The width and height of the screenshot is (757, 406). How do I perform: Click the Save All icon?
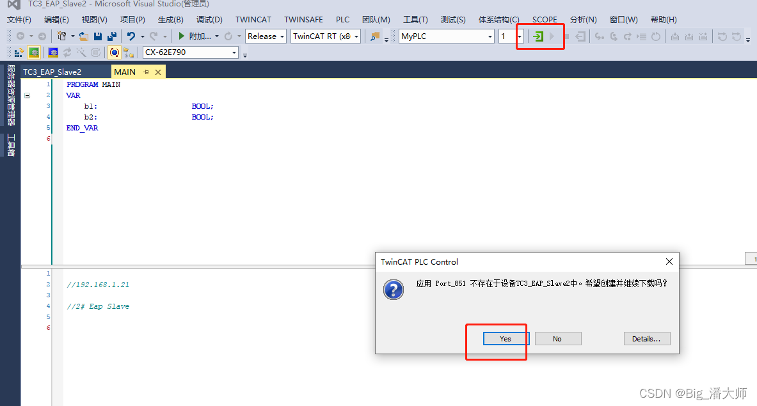(112, 36)
